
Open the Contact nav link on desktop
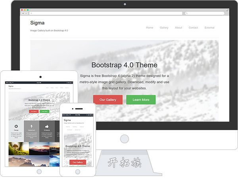coord(193,28)
